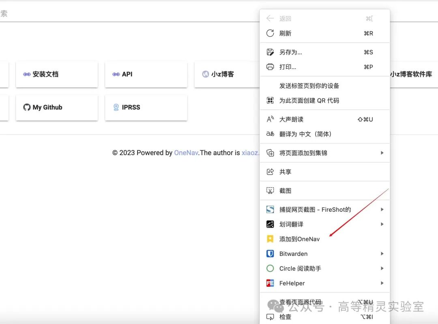Expand the FireShot submenu arrow
The height and width of the screenshot is (324, 438).
coord(382,209)
